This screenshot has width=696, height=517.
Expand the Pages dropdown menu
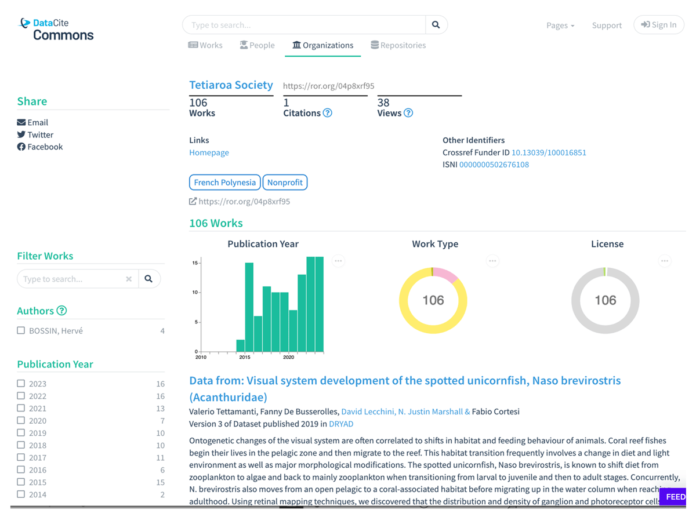tap(560, 26)
